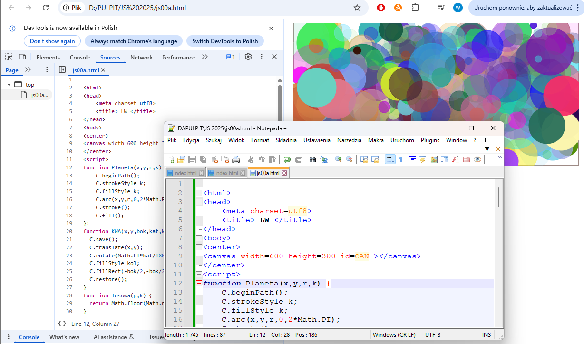Click the 'Don't show again' button

click(52, 41)
